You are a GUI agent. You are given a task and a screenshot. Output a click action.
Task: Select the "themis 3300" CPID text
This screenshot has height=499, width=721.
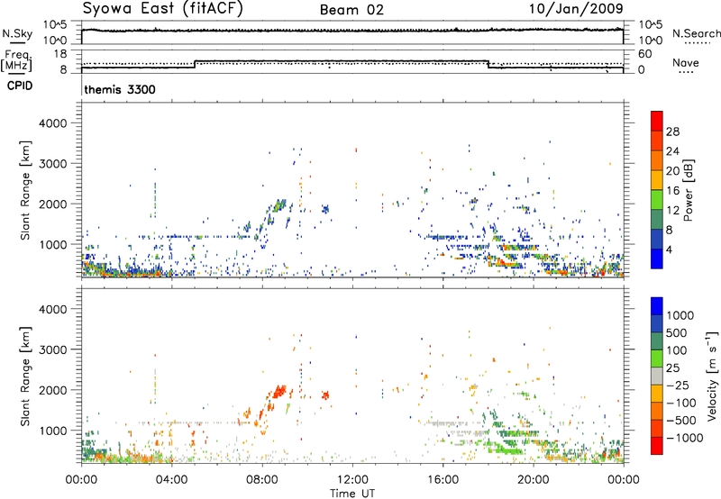pos(120,89)
